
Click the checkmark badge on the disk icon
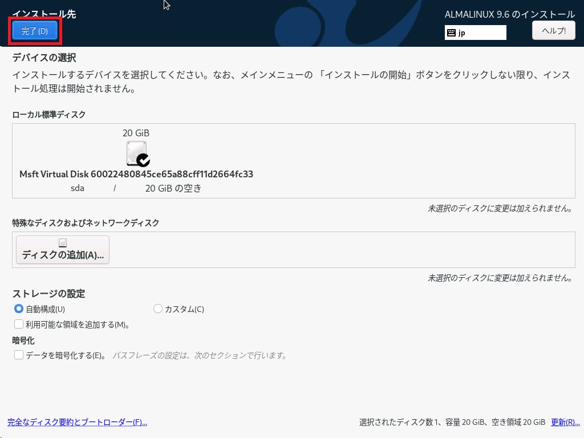pos(143,160)
